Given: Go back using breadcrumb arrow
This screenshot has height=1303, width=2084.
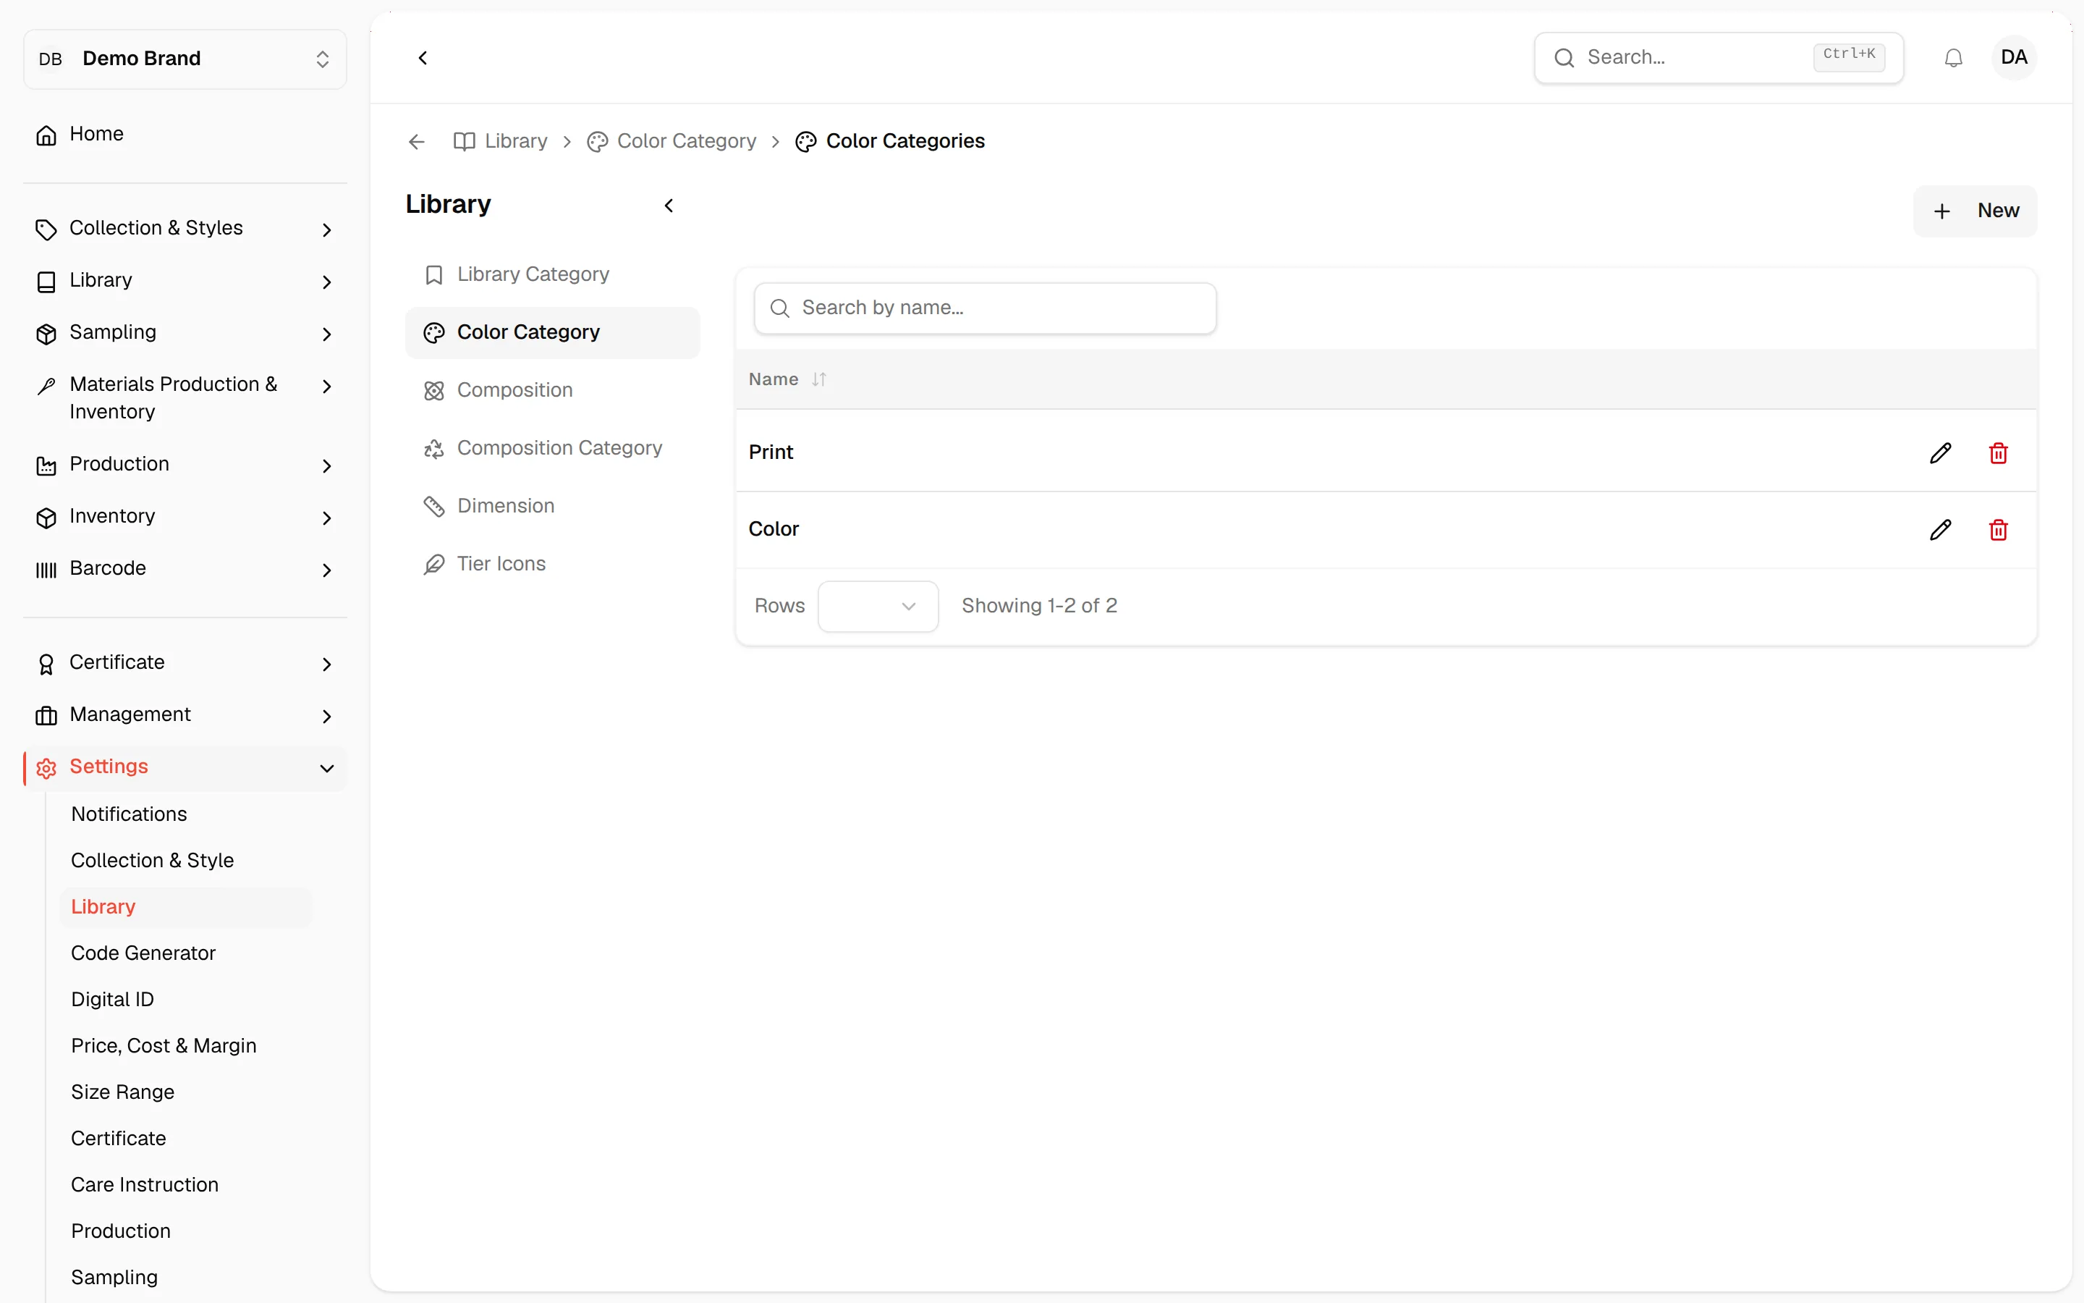Looking at the screenshot, I should tap(417, 141).
